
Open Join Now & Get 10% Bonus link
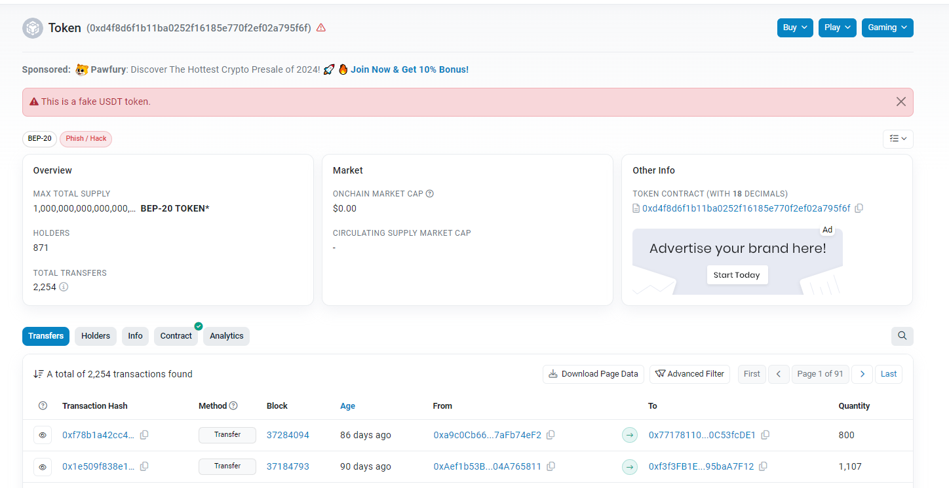tap(409, 69)
